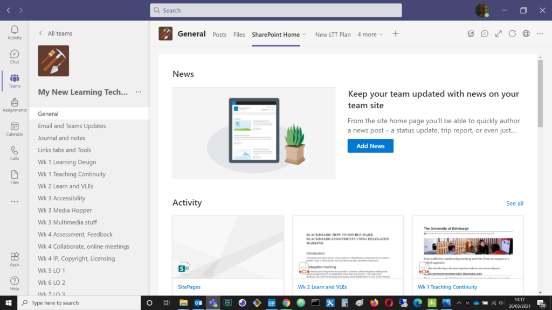The width and height of the screenshot is (552, 310).
Task: Expand the 4 more tabs dropdown
Action: 370,34
